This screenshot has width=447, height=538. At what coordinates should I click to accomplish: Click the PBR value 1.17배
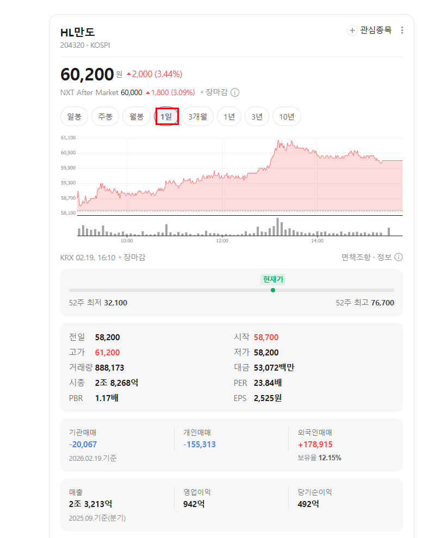pos(107,398)
